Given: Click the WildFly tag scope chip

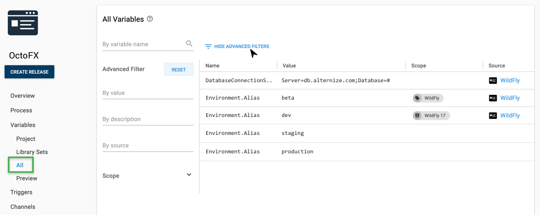Looking at the screenshot, I should coord(428,98).
